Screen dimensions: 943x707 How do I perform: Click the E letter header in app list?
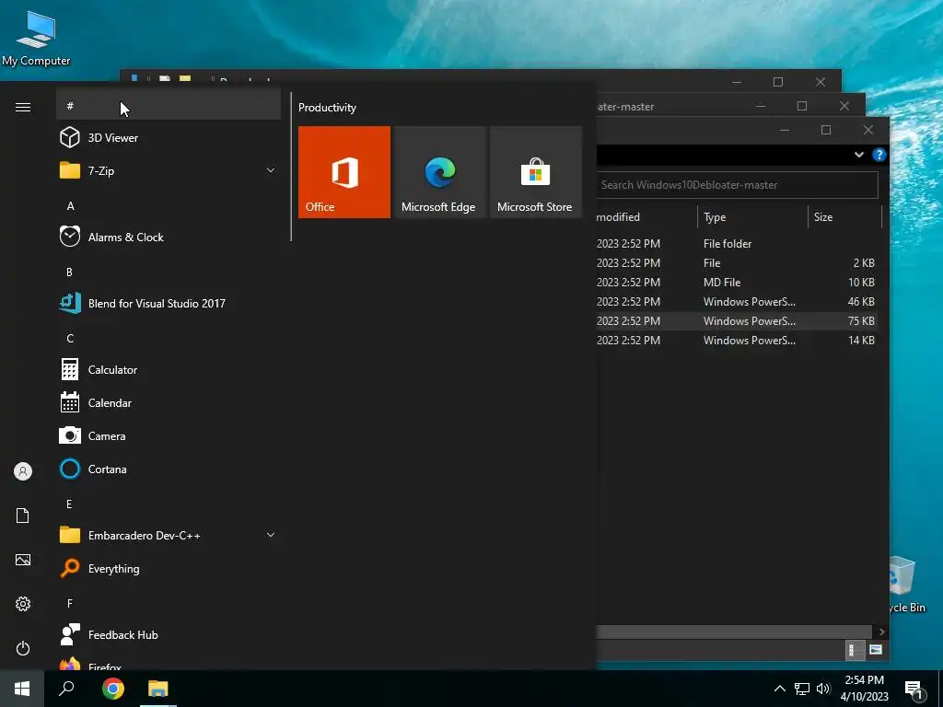coord(70,504)
